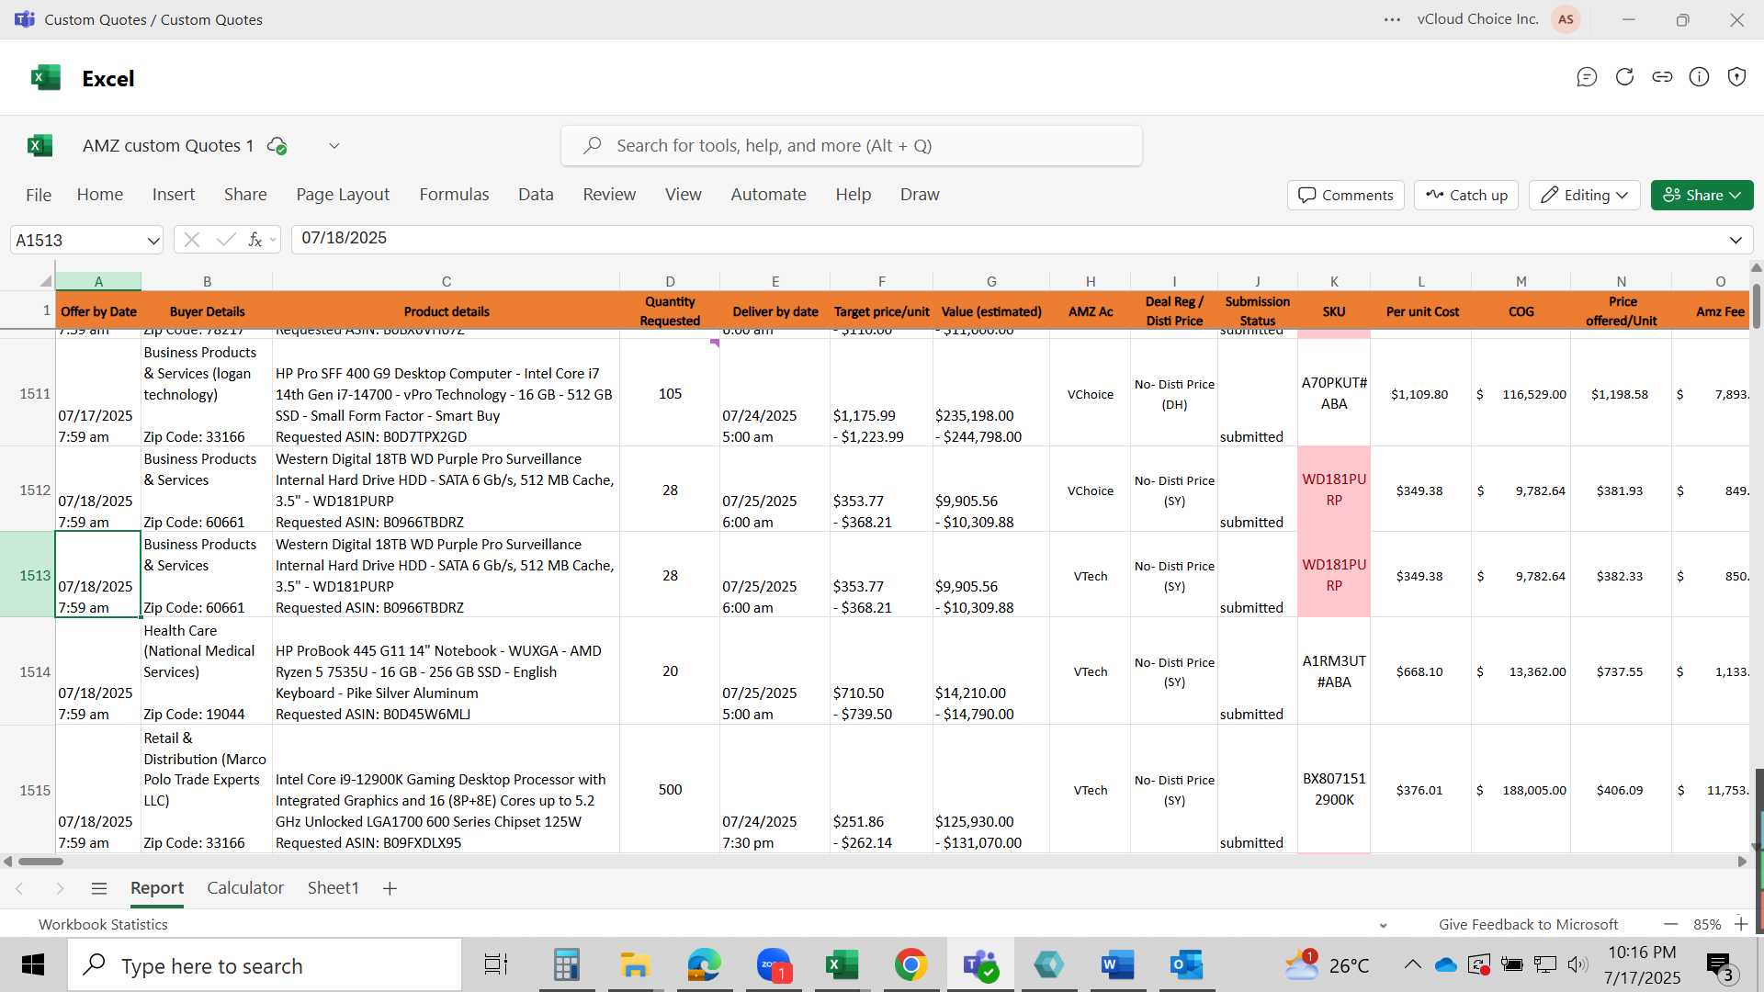Open the conversation chat icon in header
Screen dimensions: 1764x992
[1587, 77]
